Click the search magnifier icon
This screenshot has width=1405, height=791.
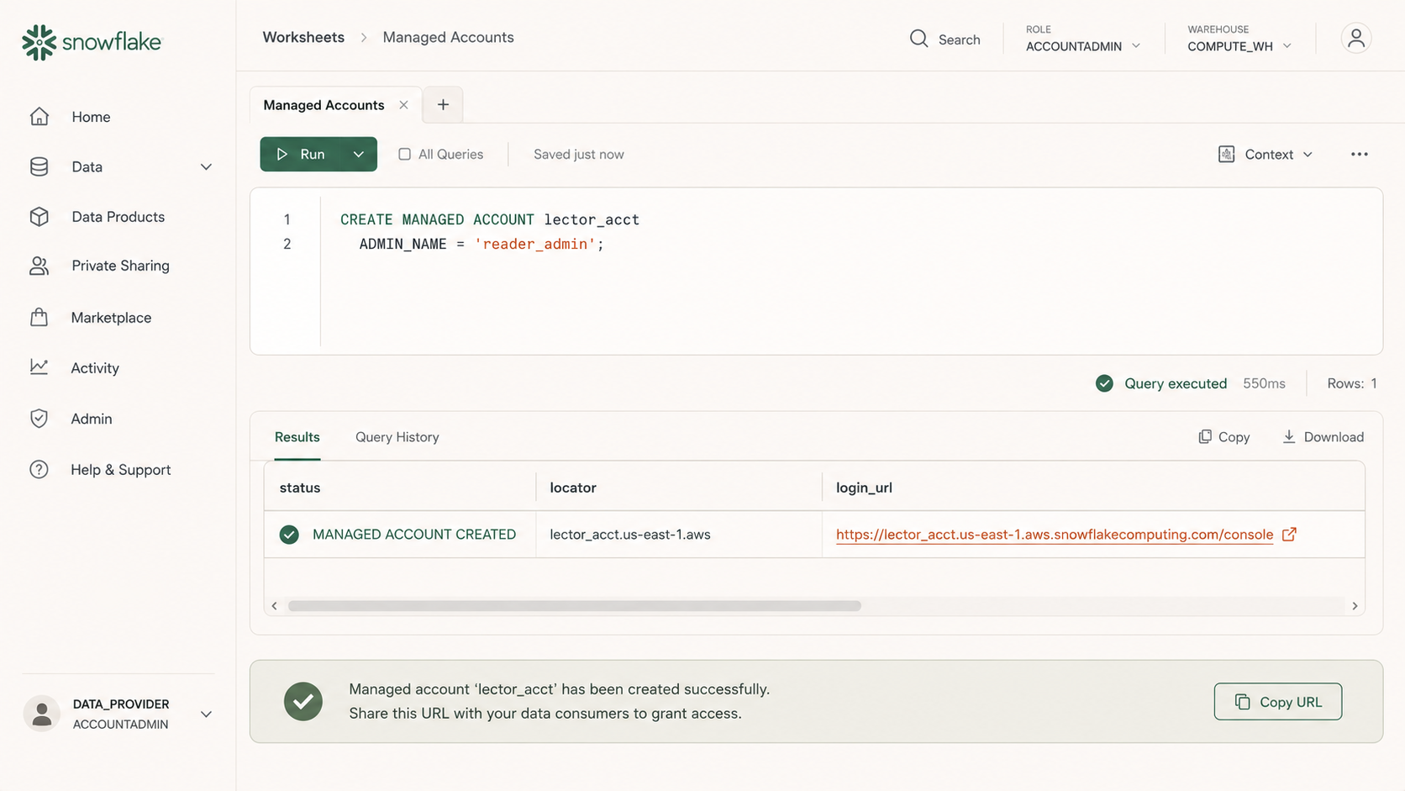click(918, 39)
